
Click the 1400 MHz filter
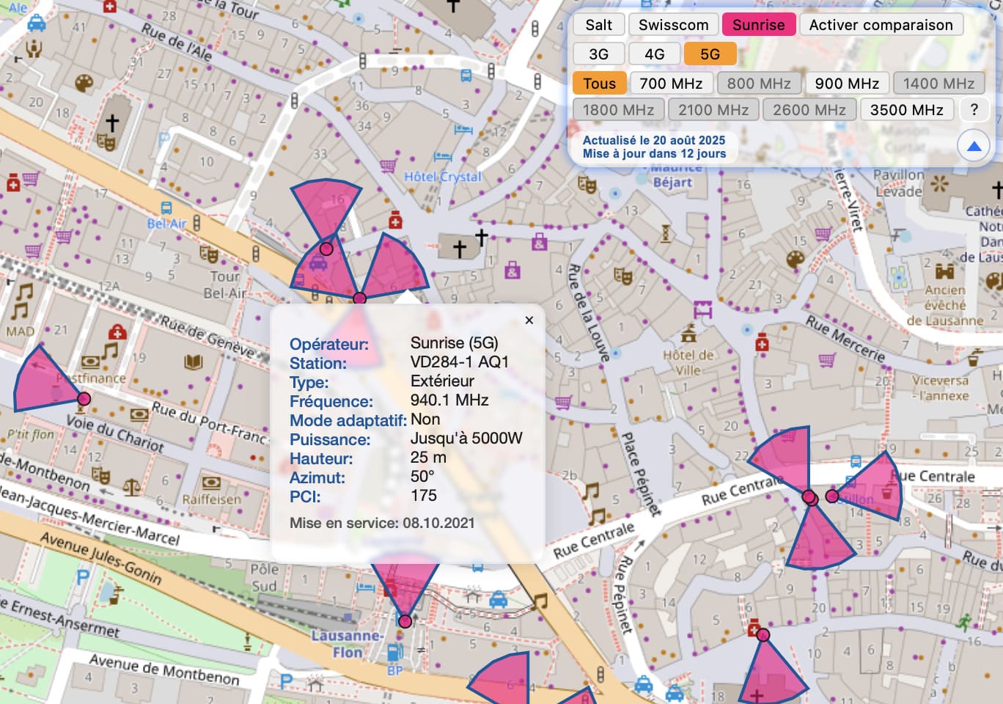[x=938, y=84]
